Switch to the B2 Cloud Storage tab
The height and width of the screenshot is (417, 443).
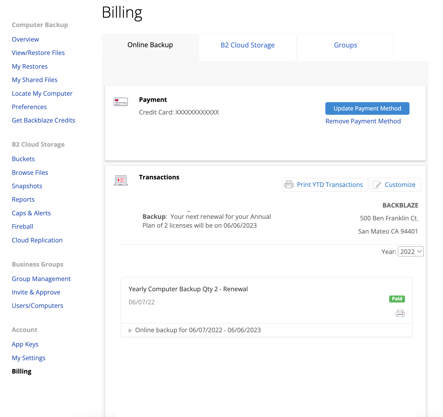[x=247, y=45]
